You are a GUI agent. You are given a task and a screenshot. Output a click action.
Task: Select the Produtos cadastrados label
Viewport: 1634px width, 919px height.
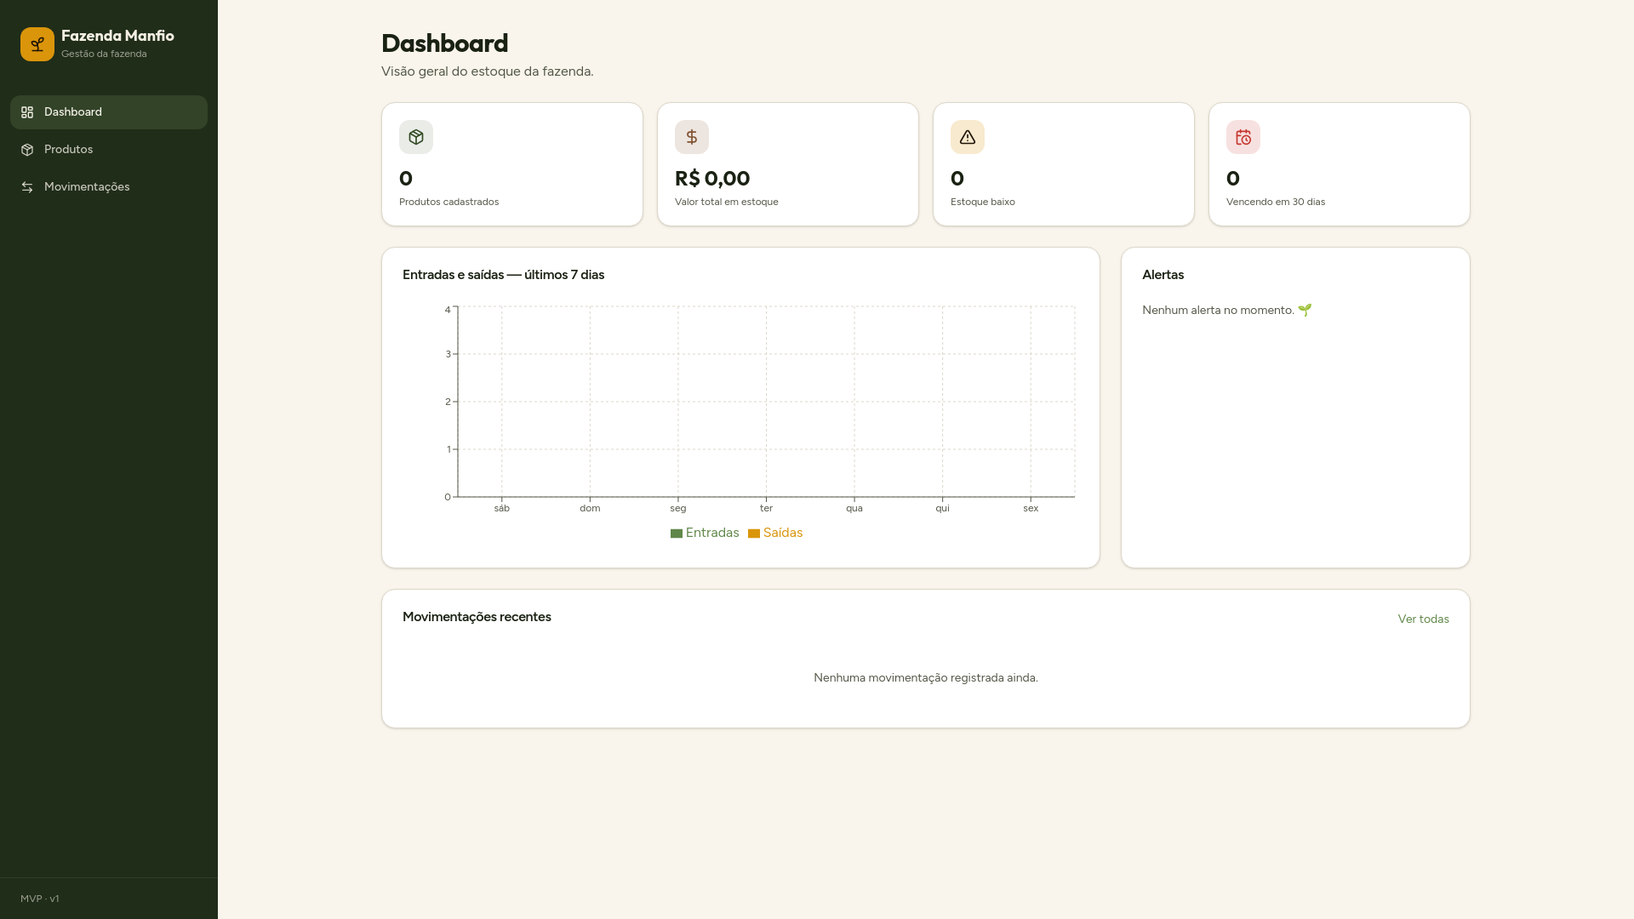pyautogui.click(x=448, y=202)
